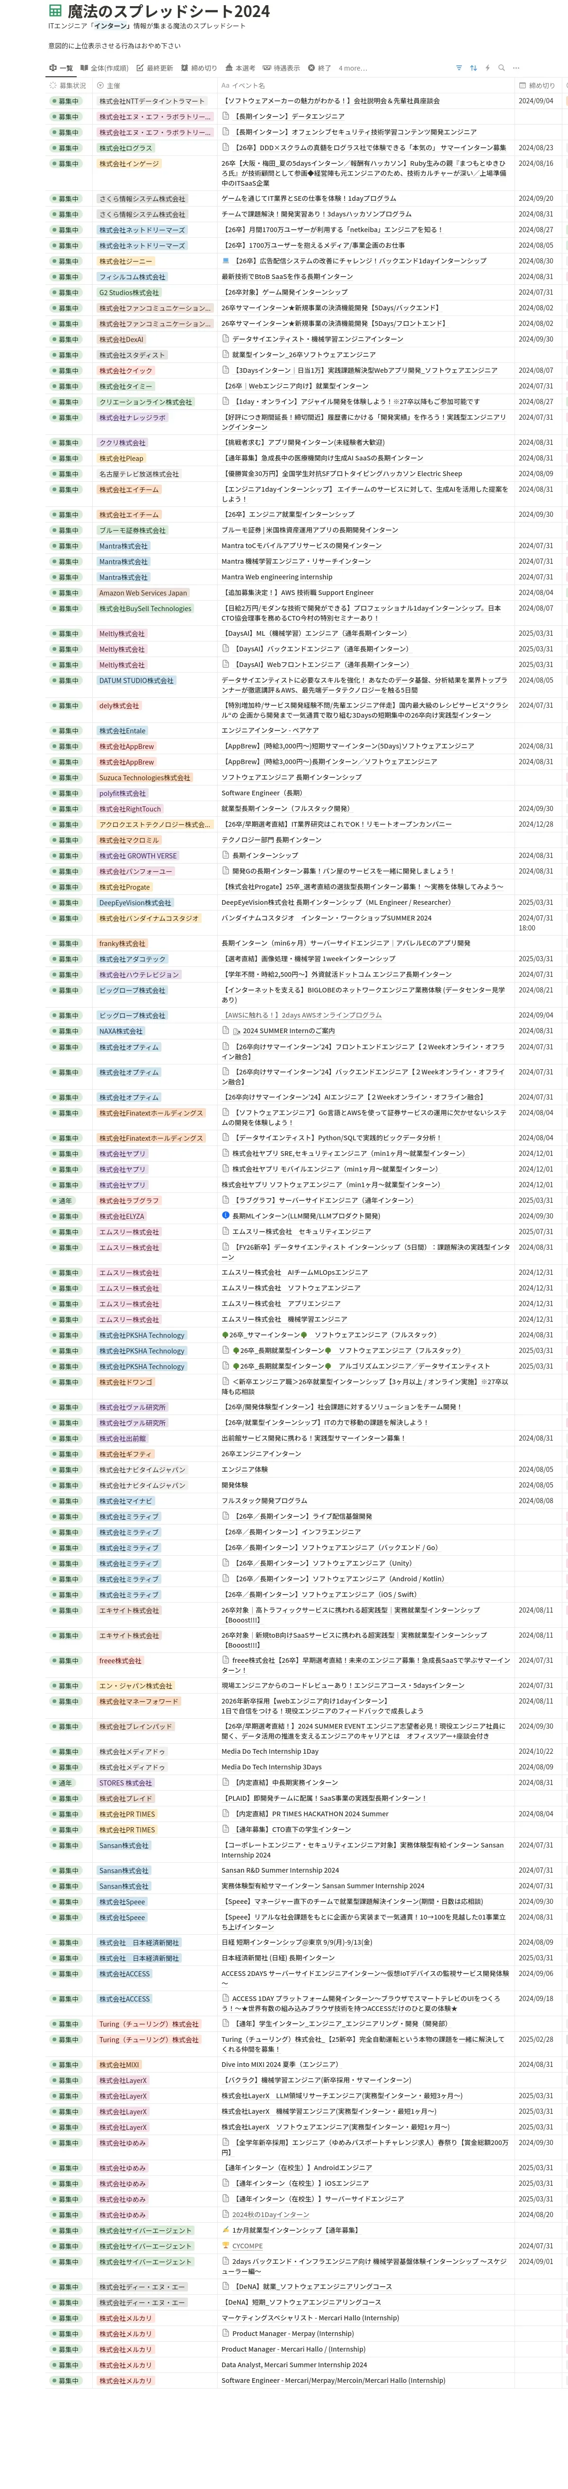Screen dimensions: 568x2489
Task: Click page icon of 【長期インターン】データエンジニア row
Action: 225,116
